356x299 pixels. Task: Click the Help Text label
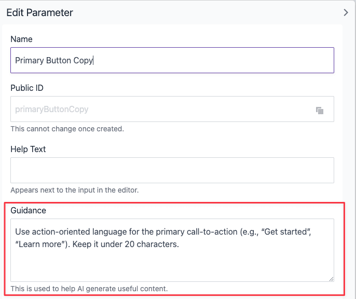[x=28, y=149]
